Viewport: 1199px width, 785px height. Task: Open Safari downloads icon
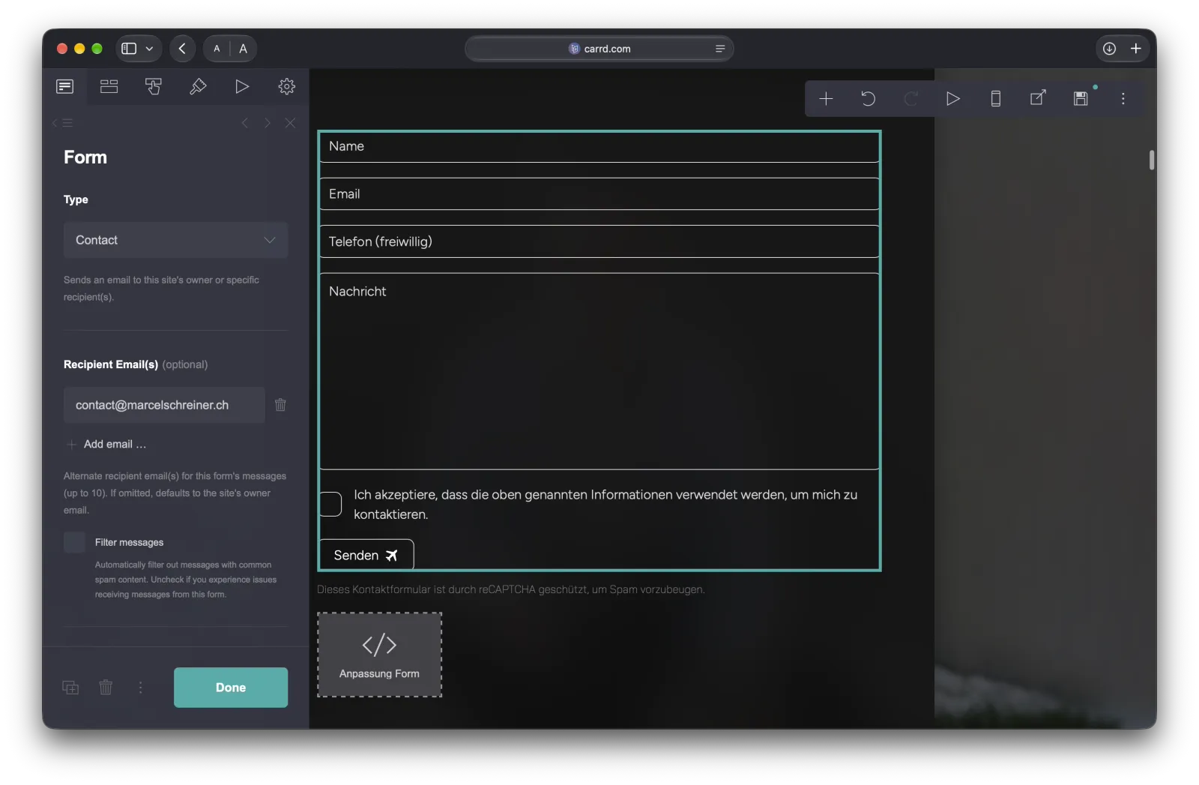1109,49
